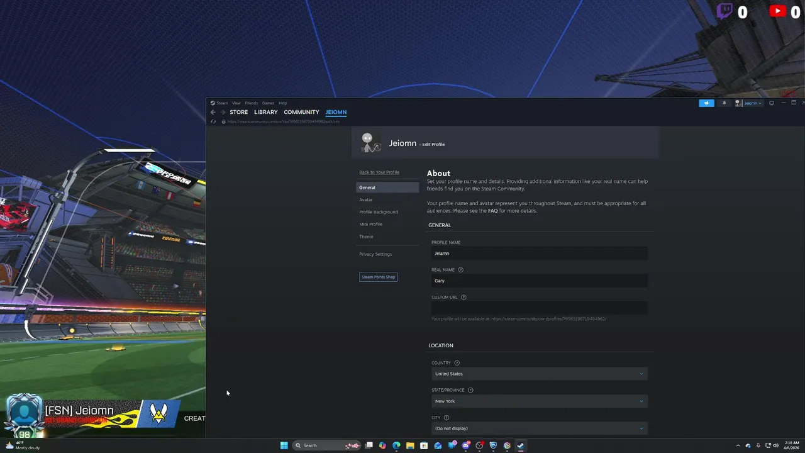This screenshot has width=805, height=453.
Task: Open the City dropdown showing Do not display
Action: (540, 428)
